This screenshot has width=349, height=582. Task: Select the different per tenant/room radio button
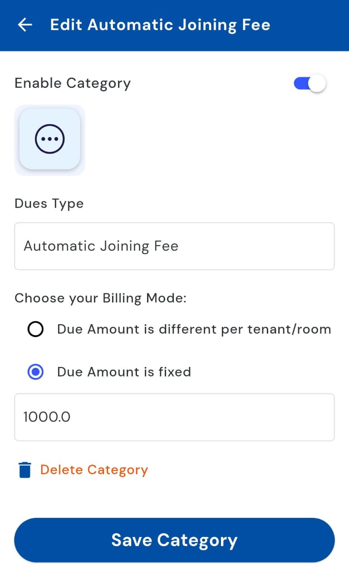tap(35, 329)
